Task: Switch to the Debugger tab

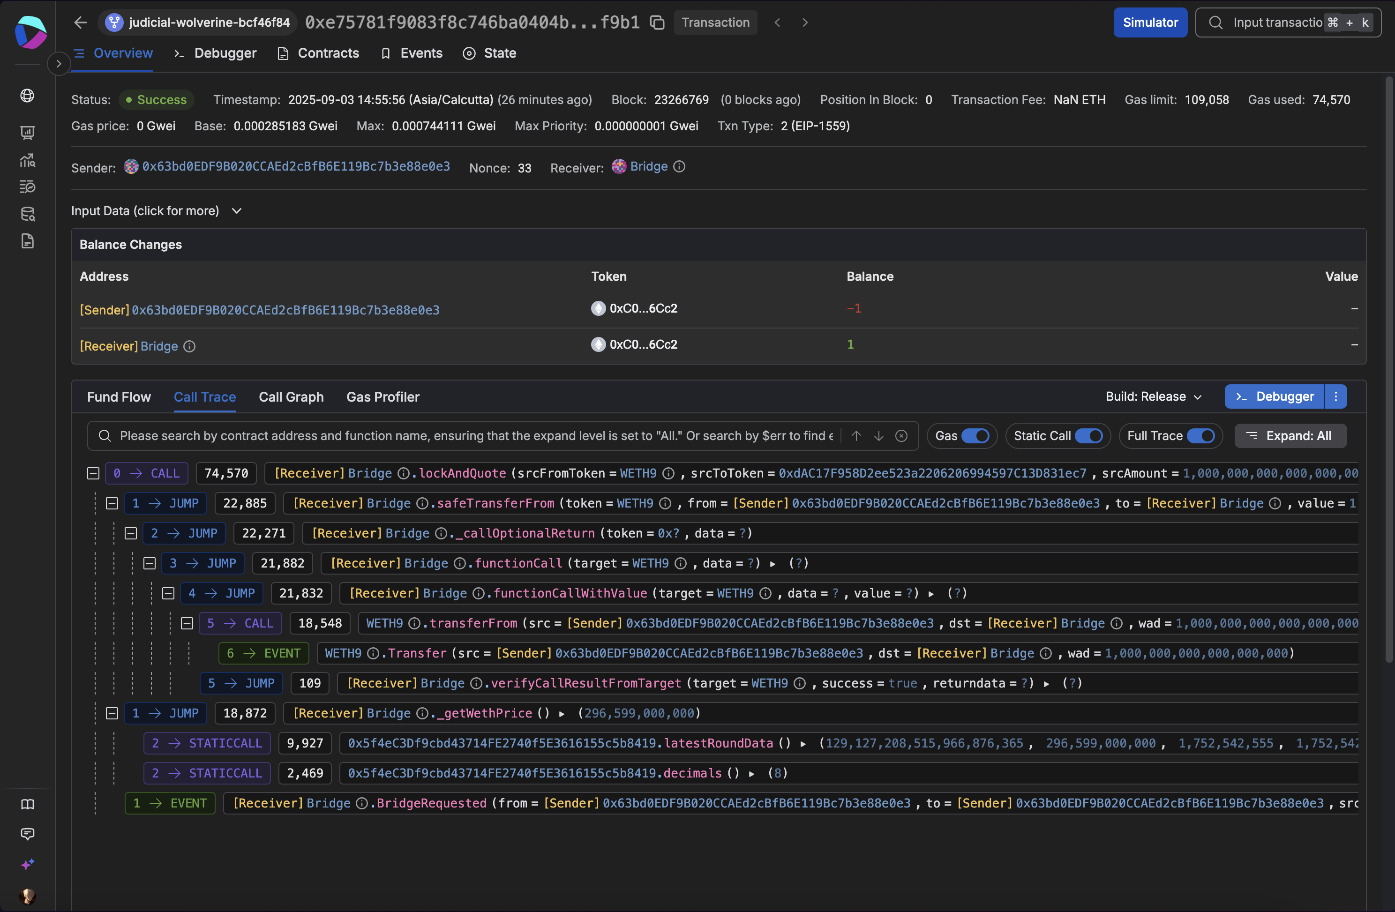Action: coord(215,53)
